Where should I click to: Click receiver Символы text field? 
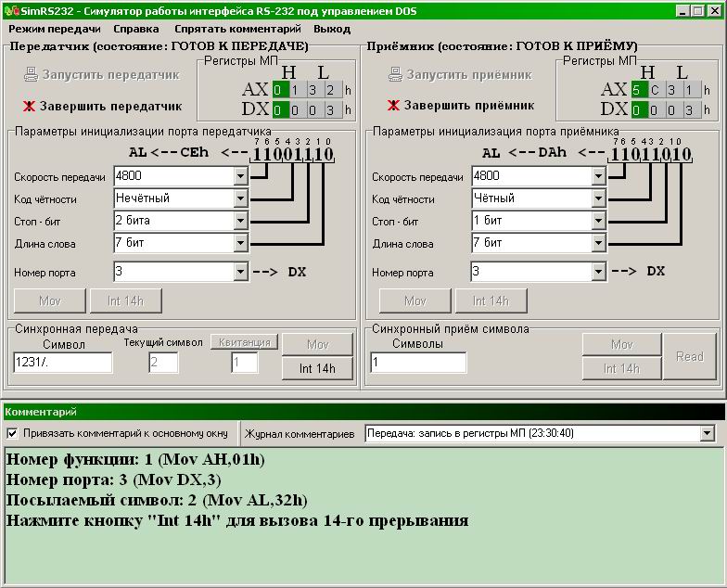coord(417,364)
